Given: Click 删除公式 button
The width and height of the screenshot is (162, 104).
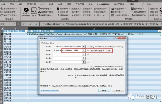Looking at the screenshot, I should point(154,12).
